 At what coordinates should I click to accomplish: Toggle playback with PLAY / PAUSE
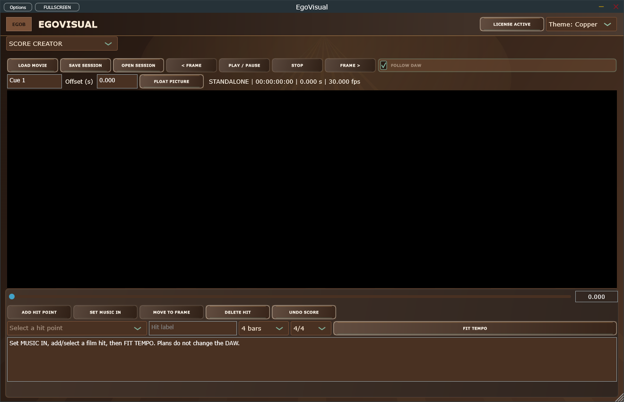pos(244,65)
